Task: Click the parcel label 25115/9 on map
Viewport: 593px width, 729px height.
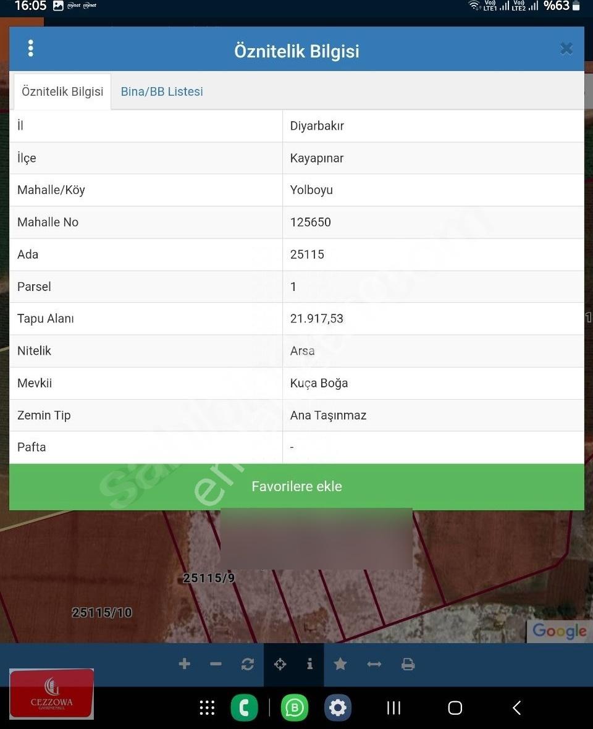Action: 209,578
